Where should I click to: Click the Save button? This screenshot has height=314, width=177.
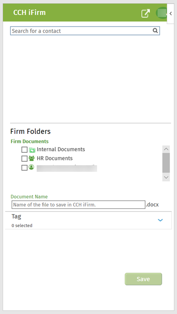[143, 279]
